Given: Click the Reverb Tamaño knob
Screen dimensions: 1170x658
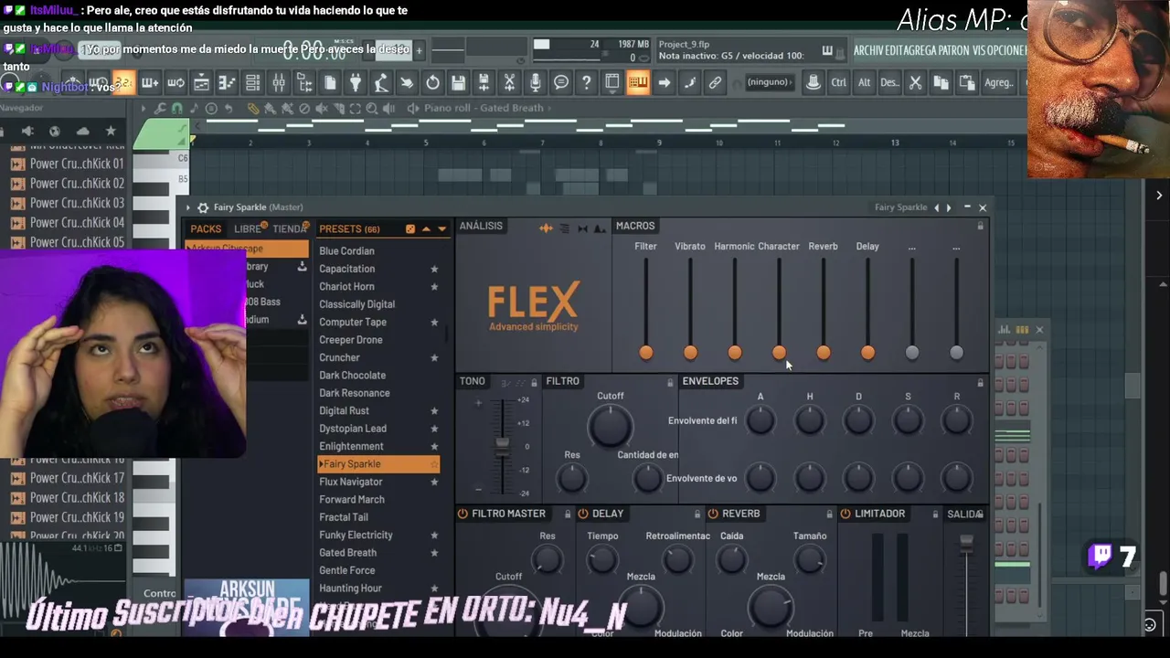Looking at the screenshot, I should point(810,558).
